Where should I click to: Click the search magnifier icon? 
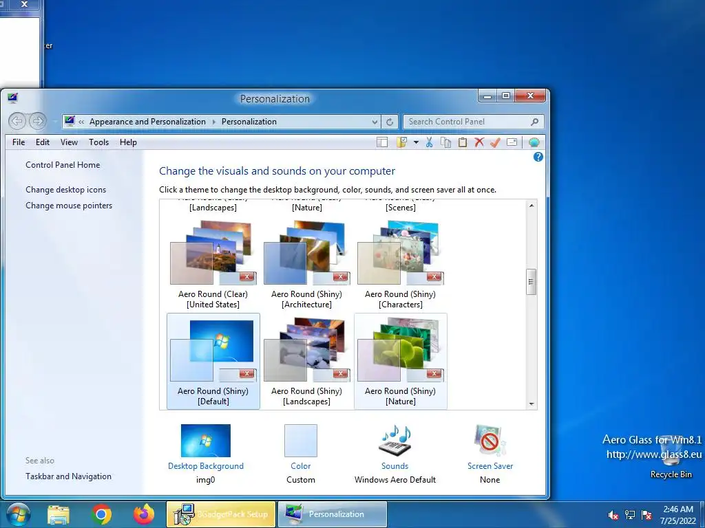[x=534, y=122]
